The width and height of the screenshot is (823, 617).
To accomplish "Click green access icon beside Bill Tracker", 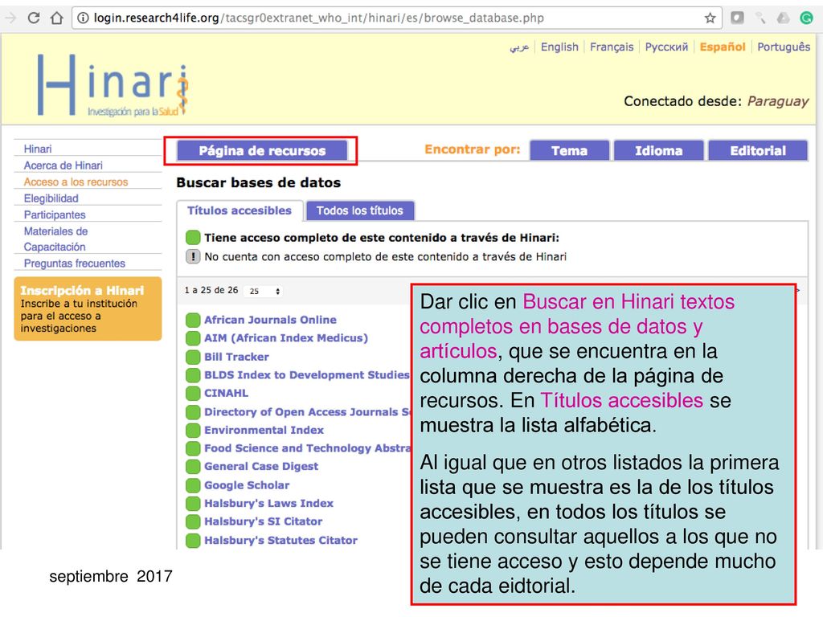I will [193, 357].
